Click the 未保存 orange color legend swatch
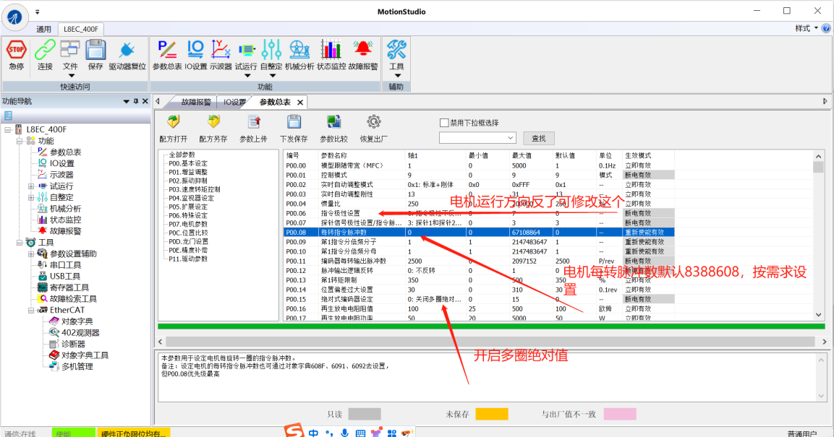The image size is (834, 437). tap(491, 414)
